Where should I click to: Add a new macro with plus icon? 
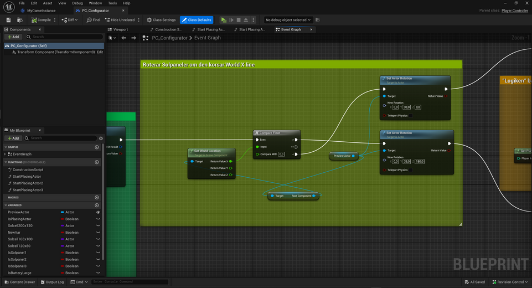point(97,197)
